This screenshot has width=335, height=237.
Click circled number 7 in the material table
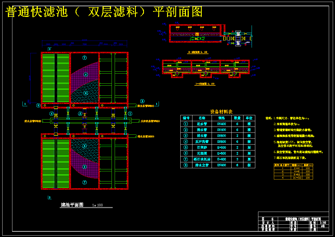click(x=186, y=159)
